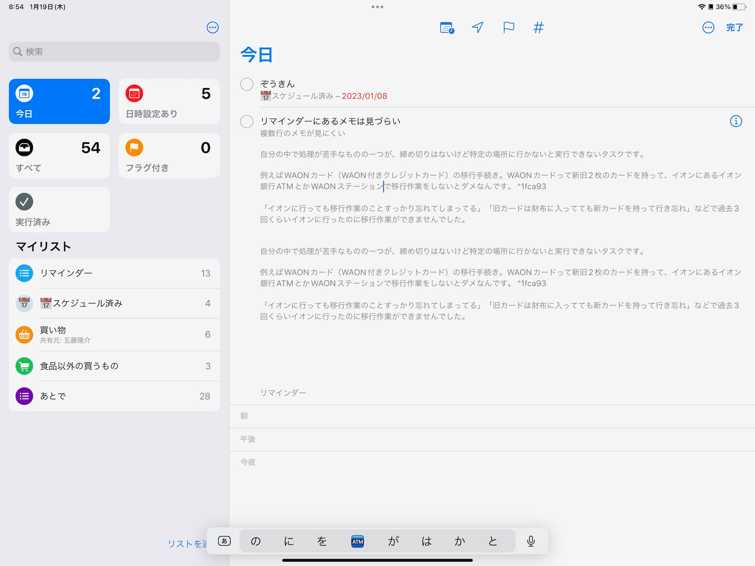
Task: Choose the の keyboard suggestion
Action: click(256, 541)
